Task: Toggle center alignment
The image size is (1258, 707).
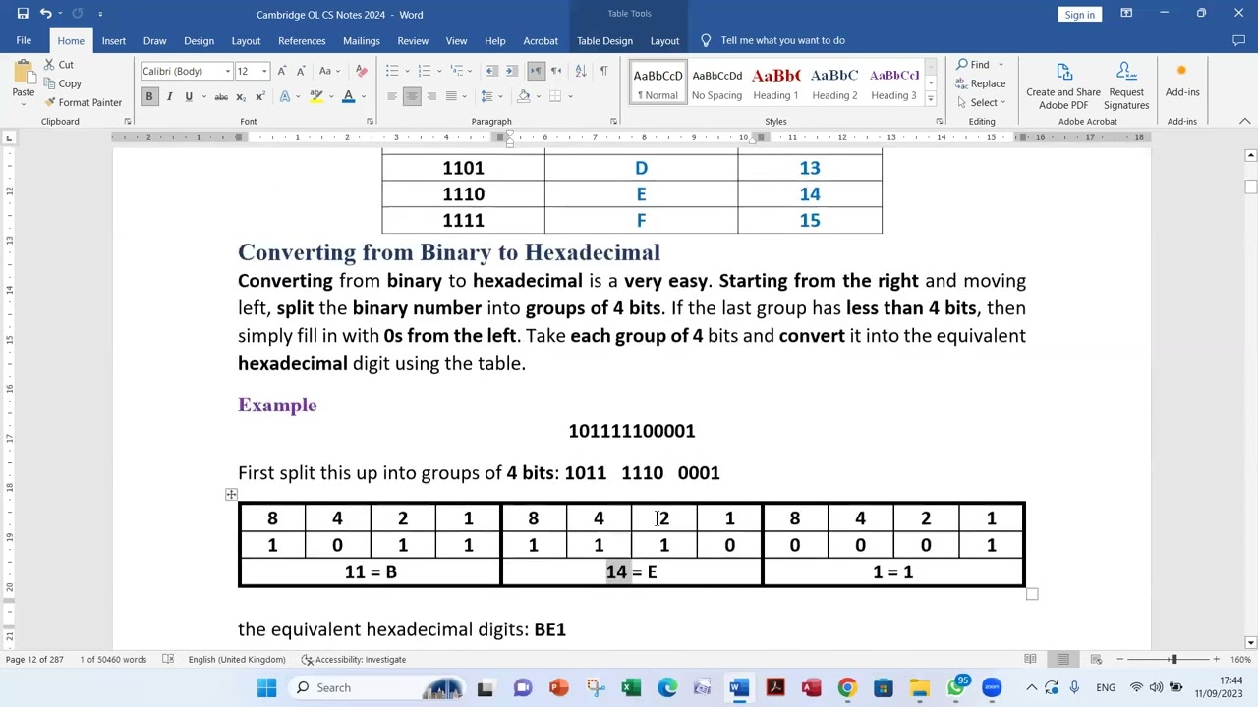Action: click(412, 96)
